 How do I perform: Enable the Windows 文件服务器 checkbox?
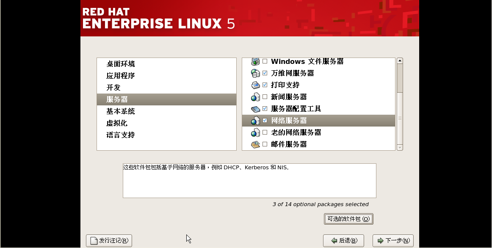[x=265, y=62]
